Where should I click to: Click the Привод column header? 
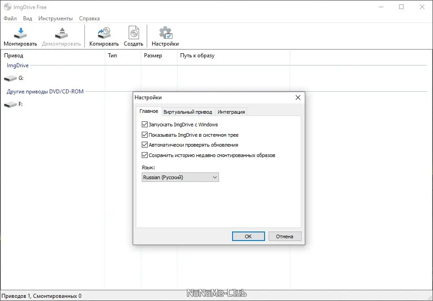(x=53, y=56)
